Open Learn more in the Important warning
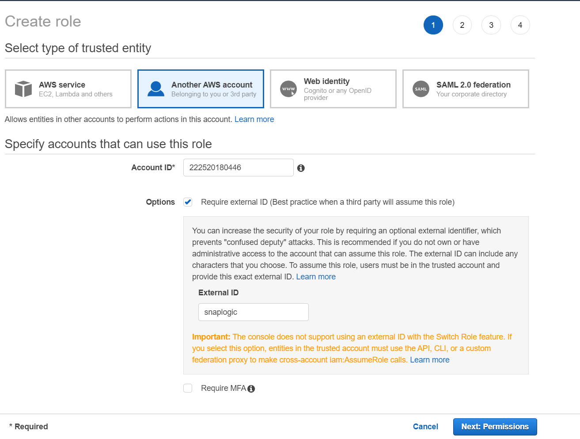The width and height of the screenshot is (580, 439). [429, 359]
